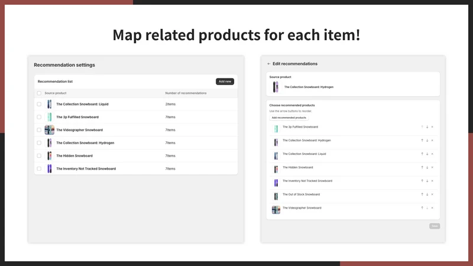Screen dimensions: 473x266
Task: Click Add recommended products button
Action: coord(289,118)
